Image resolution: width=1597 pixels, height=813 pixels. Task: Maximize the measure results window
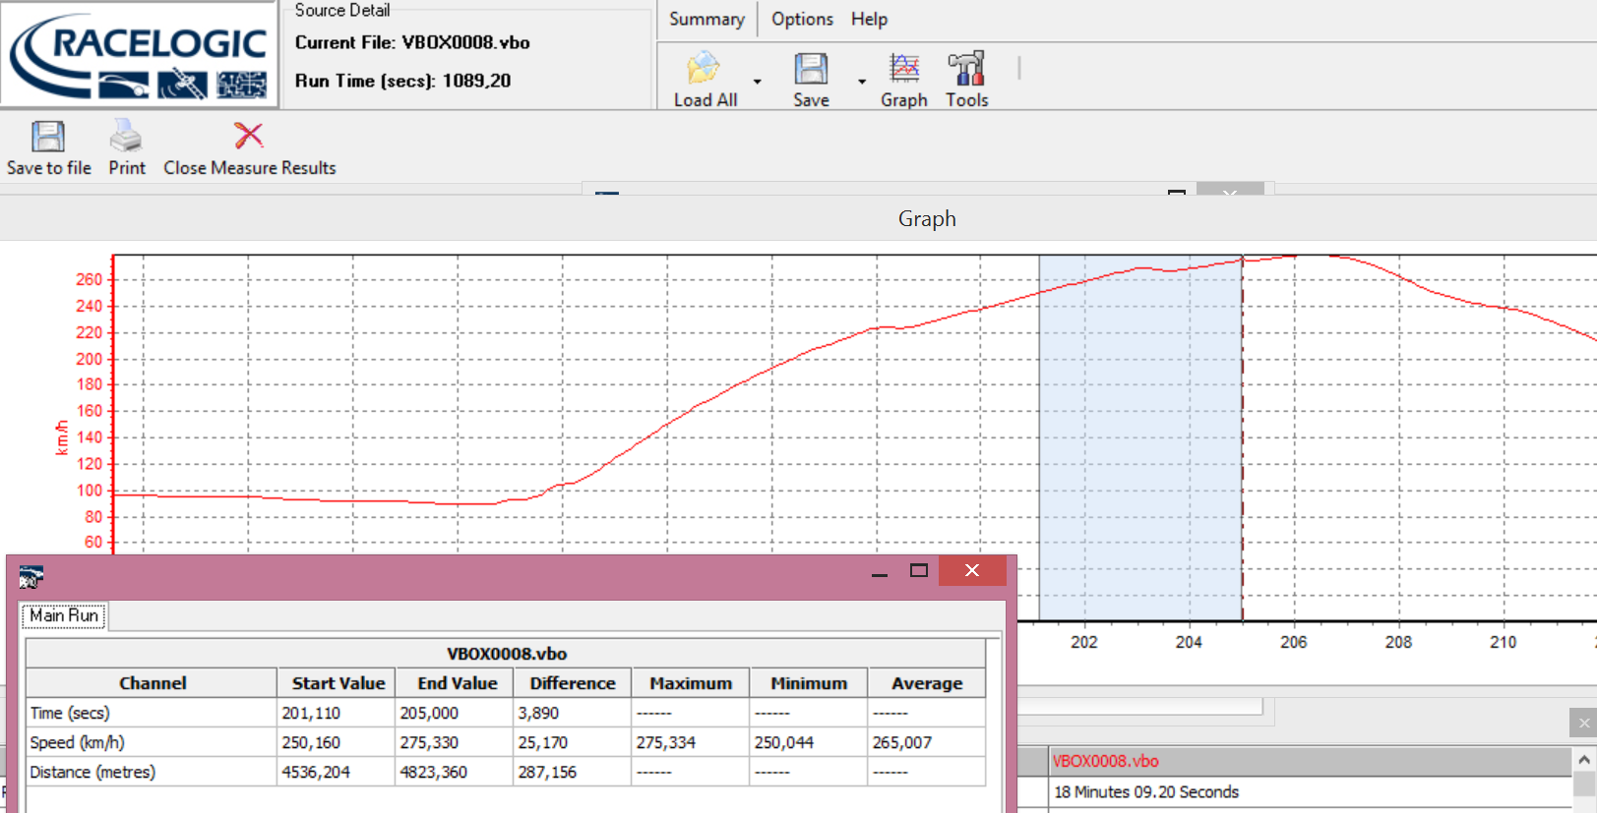pos(919,570)
